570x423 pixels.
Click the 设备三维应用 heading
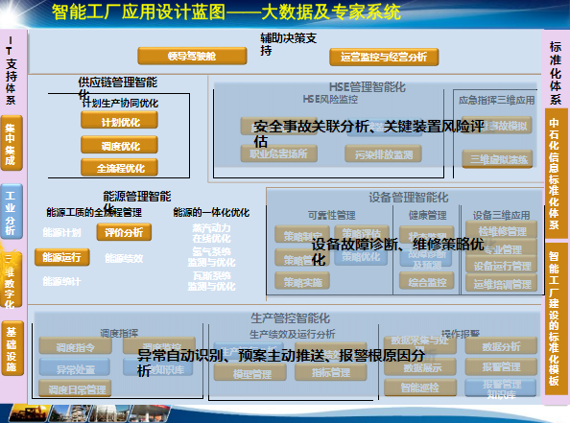[501, 216]
